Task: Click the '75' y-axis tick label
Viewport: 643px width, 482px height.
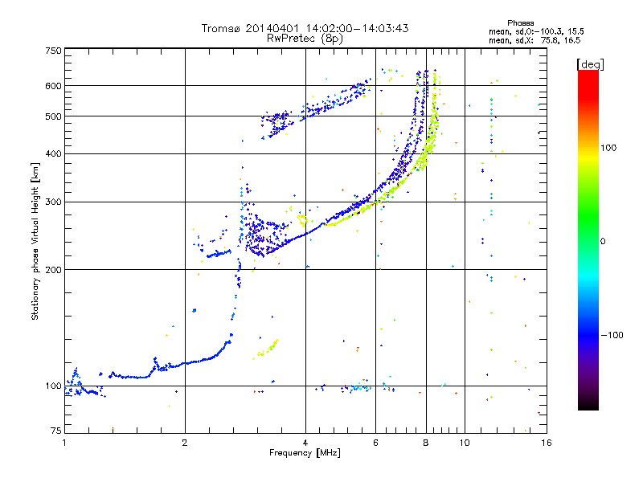Action: pos(55,431)
